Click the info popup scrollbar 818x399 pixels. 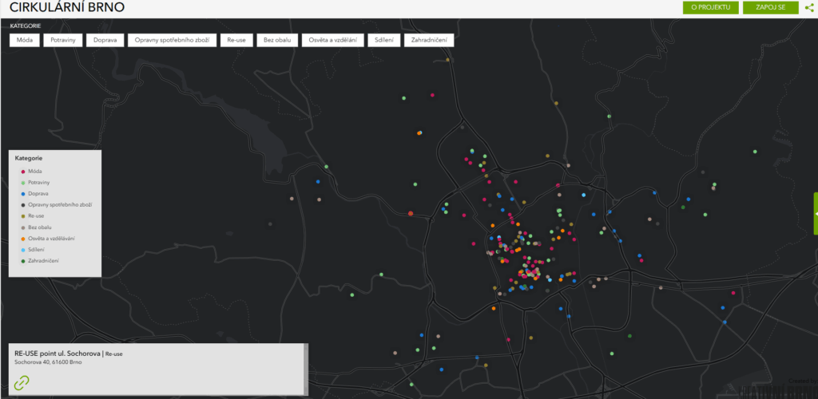click(306, 369)
